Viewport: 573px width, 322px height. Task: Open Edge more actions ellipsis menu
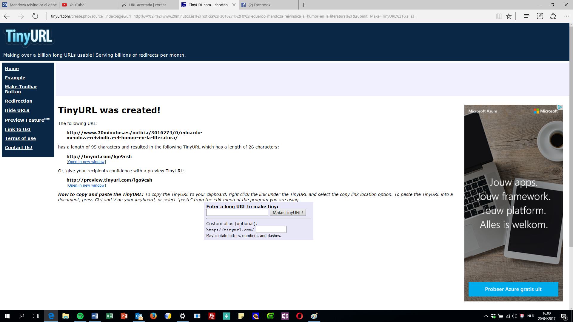566,16
